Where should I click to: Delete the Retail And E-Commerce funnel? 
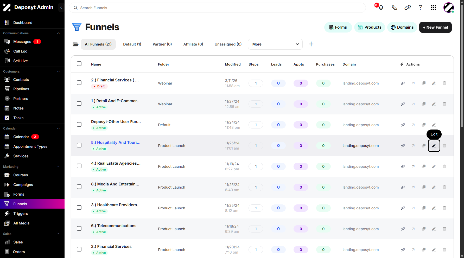[x=444, y=104]
